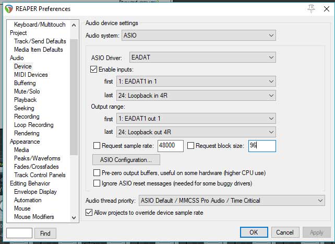Click the sample rate field showing 48000
The width and height of the screenshot is (335, 244).
coord(171,146)
